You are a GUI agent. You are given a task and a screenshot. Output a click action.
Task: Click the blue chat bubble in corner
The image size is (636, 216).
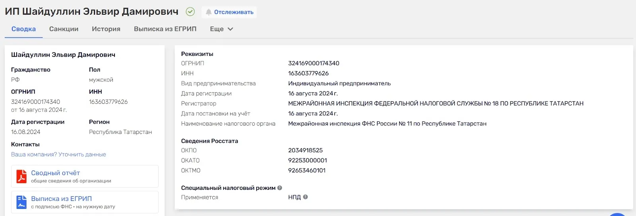coord(618,214)
